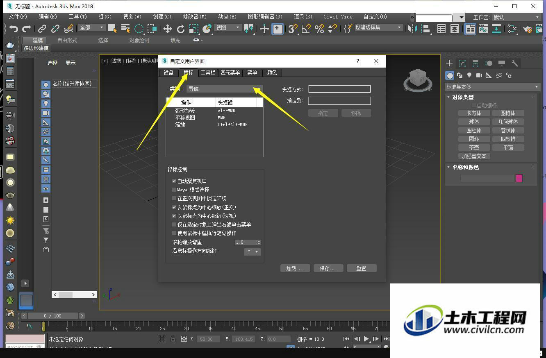Switch to the 键盘 tab

click(168, 73)
